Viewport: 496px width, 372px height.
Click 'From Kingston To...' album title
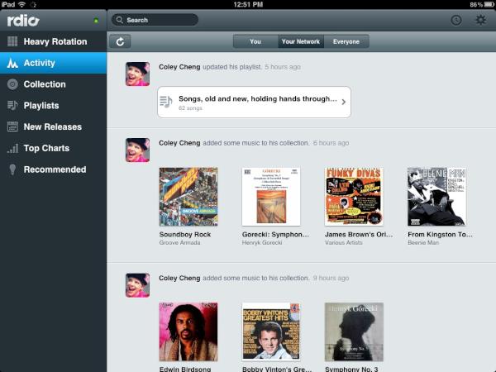click(440, 235)
